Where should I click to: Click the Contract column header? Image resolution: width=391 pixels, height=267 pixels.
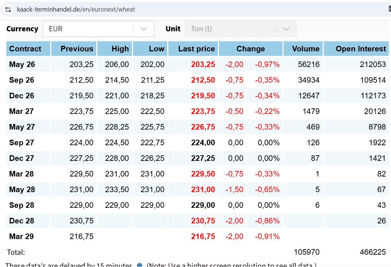(25, 49)
